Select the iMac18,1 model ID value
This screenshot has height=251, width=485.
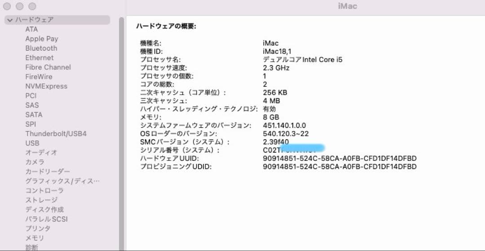(x=277, y=51)
